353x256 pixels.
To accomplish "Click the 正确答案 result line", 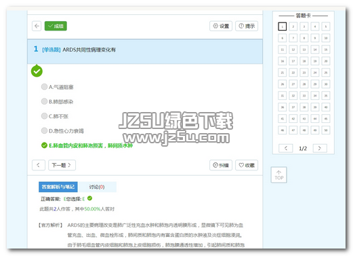I will [x=66, y=199].
